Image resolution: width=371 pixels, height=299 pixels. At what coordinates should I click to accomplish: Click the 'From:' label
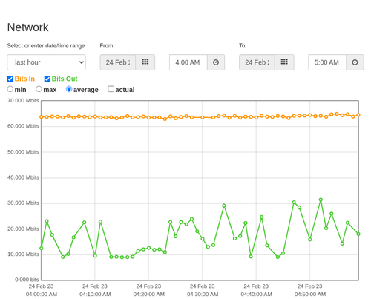(x=107, y=46)
